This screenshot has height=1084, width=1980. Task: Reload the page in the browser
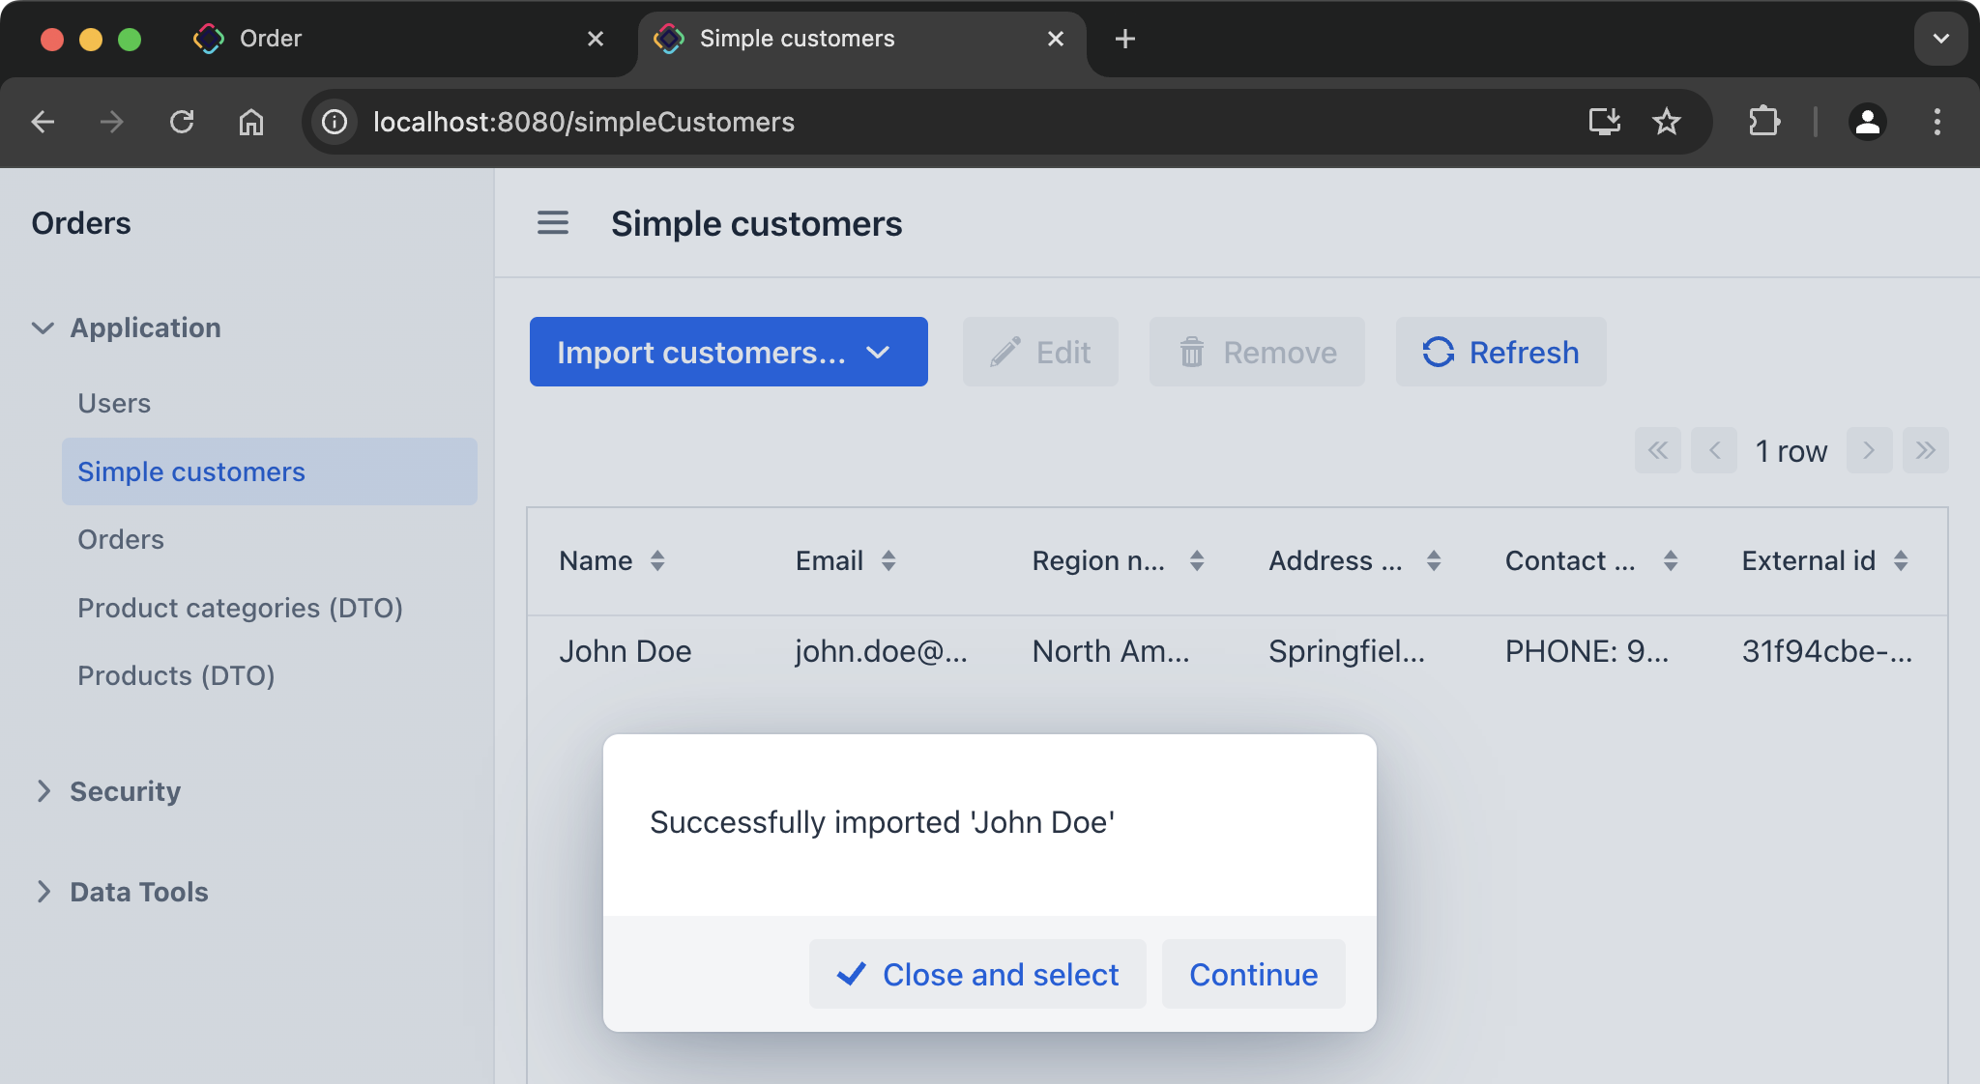[x=182, y=122]
